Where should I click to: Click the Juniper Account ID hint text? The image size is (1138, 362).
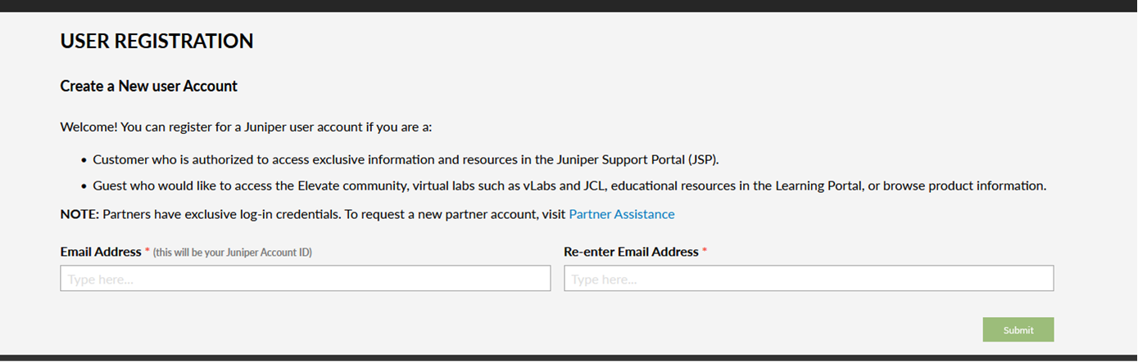[233, 253]
